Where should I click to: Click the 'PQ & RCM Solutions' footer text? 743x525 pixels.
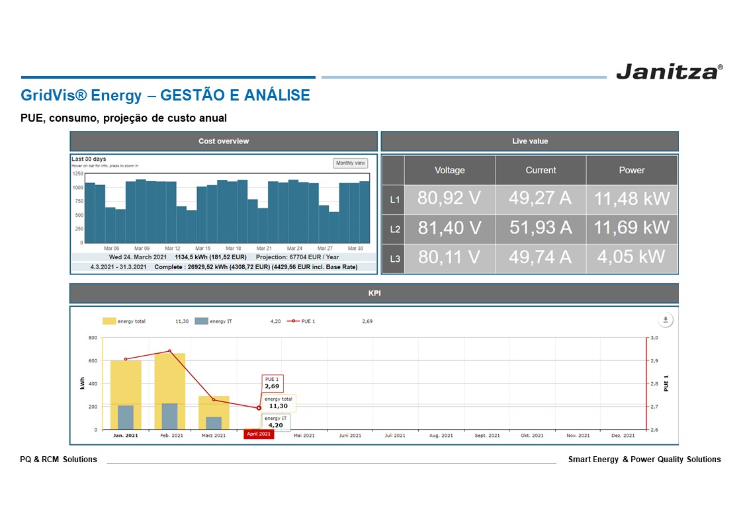pos(58,459)
